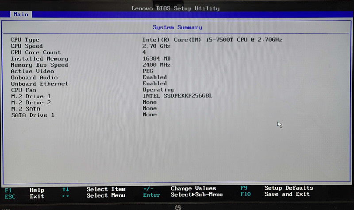Click the ESC Exit key hint
This screenshot has width=354, height=210.
click(24, 196)
